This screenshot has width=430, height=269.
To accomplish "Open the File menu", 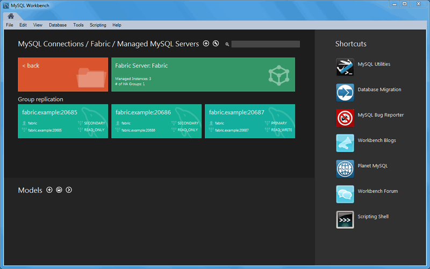I will click(10, 25).
